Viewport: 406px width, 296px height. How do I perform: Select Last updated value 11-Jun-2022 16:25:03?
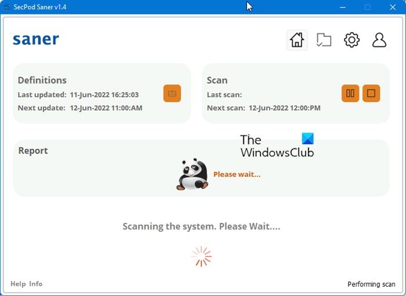pyautogui.click(x=104, y=94)
